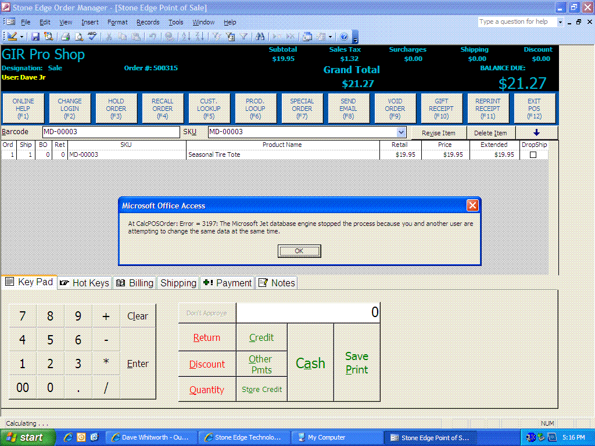Viewport: 595px width, 446px height.
Task: Switch to the Hot Keys tab
Action: tap(85, 283)
